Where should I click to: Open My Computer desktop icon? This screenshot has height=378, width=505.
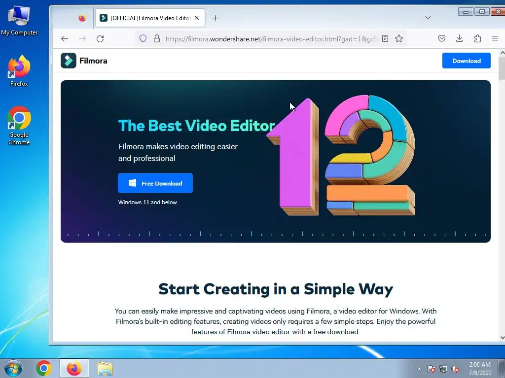(x=19, y=20)
